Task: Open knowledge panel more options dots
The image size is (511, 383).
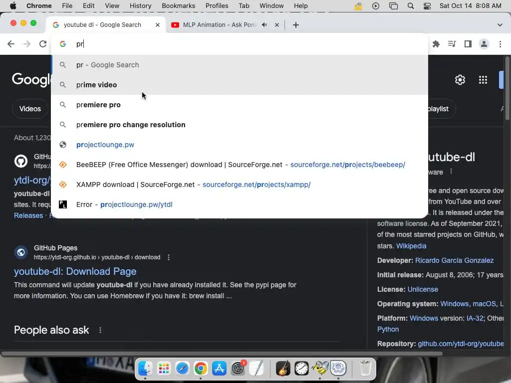Action: click(451, 172)
